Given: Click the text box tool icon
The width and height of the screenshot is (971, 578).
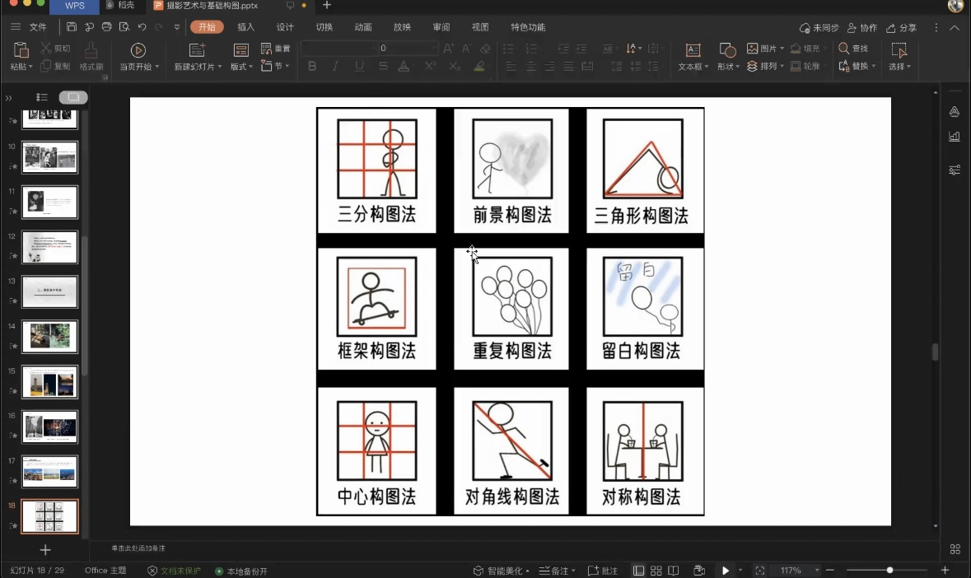Looking at the screenshot, I should click(693, 50).
